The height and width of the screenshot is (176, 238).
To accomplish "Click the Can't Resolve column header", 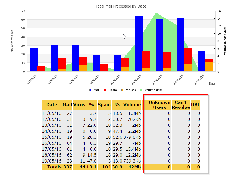I will [x=181, y=105].
